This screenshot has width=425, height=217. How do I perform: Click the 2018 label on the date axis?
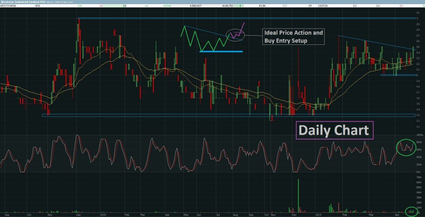click(103, 215)
